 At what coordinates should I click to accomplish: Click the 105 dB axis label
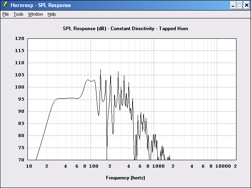[x=20, y=75]
